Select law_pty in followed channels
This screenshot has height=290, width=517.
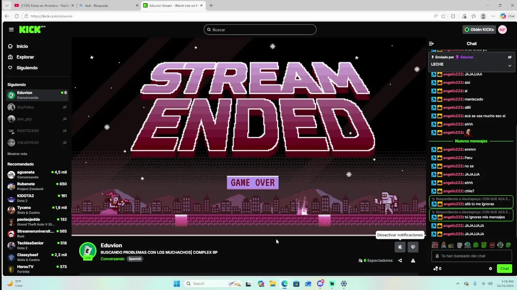coord(38,119)
